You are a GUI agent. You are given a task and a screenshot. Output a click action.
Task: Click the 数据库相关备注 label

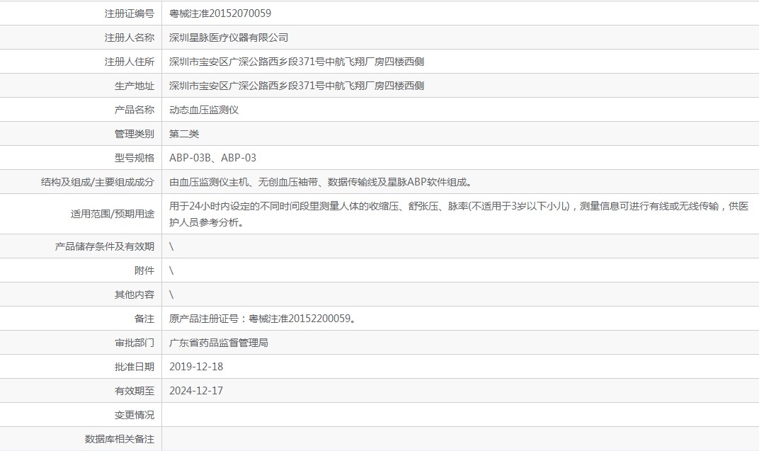tap(120, 440)
